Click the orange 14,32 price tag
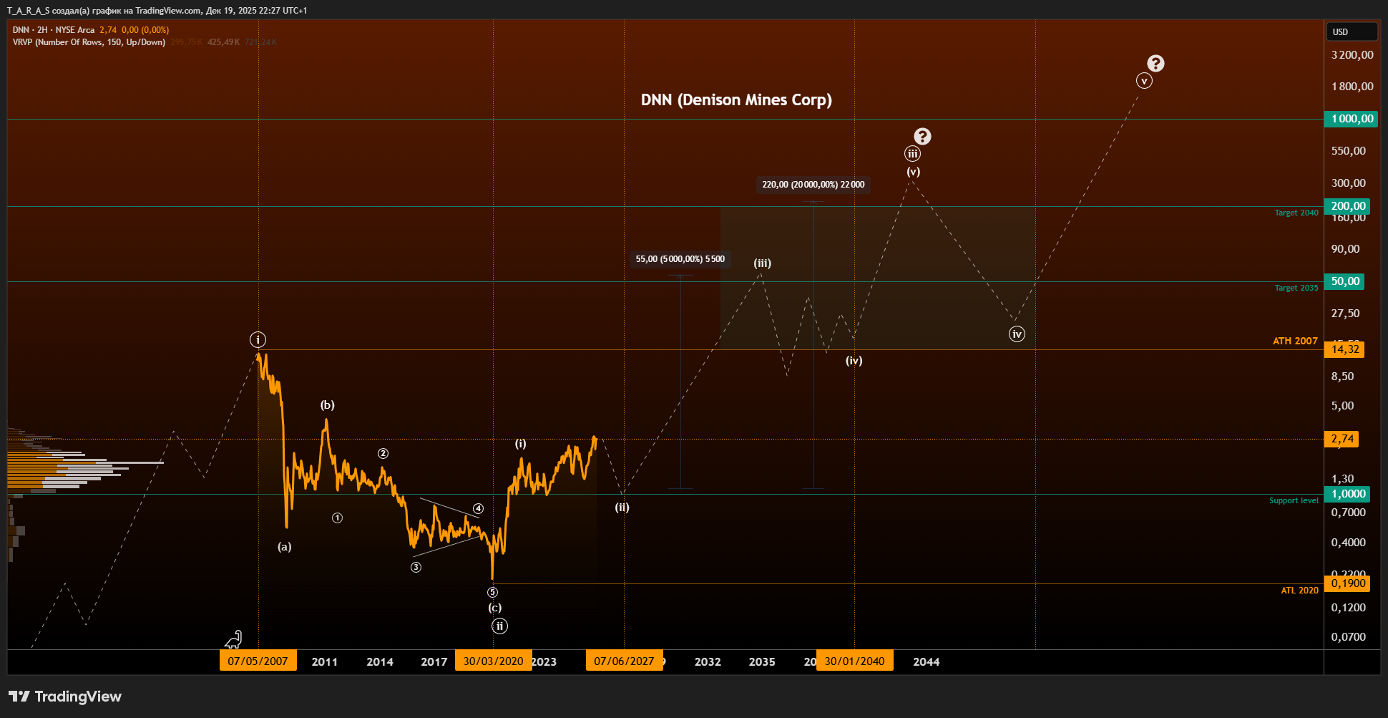This screenshot has height=718, width=1388. coord(1344,349)
